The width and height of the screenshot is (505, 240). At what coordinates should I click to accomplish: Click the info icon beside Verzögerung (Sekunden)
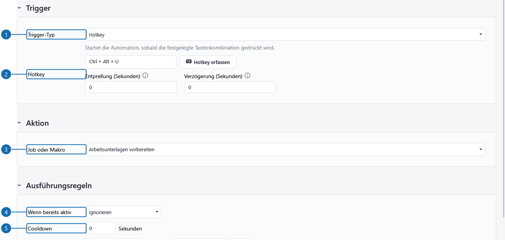pyautogui.click(x=247, y=75)
